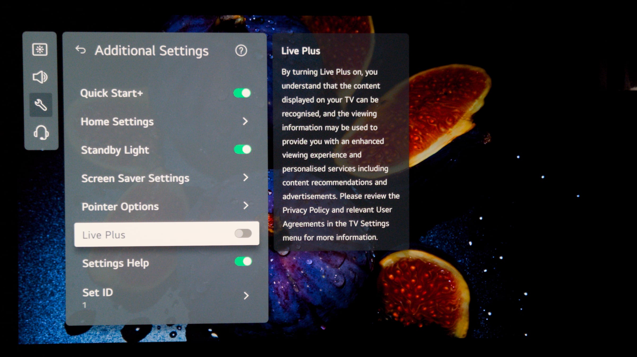Enable the Live Plus toggle
The height and width of the screenshot is (357, 637).
pos(243,234)
